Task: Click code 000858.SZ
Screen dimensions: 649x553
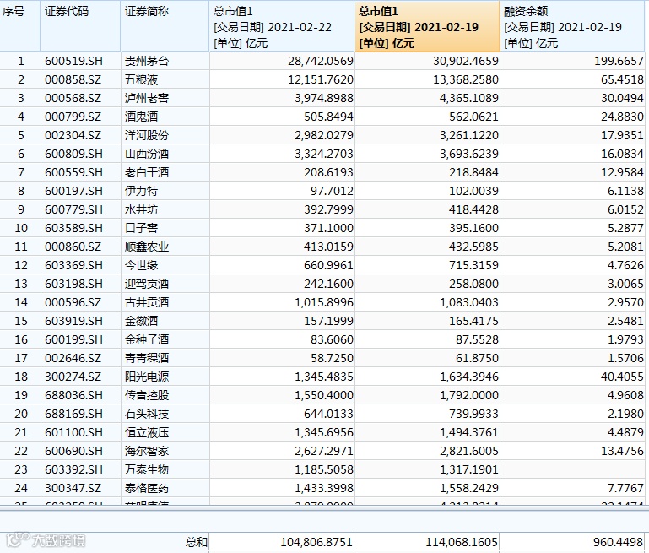Action: coord(73,79)
